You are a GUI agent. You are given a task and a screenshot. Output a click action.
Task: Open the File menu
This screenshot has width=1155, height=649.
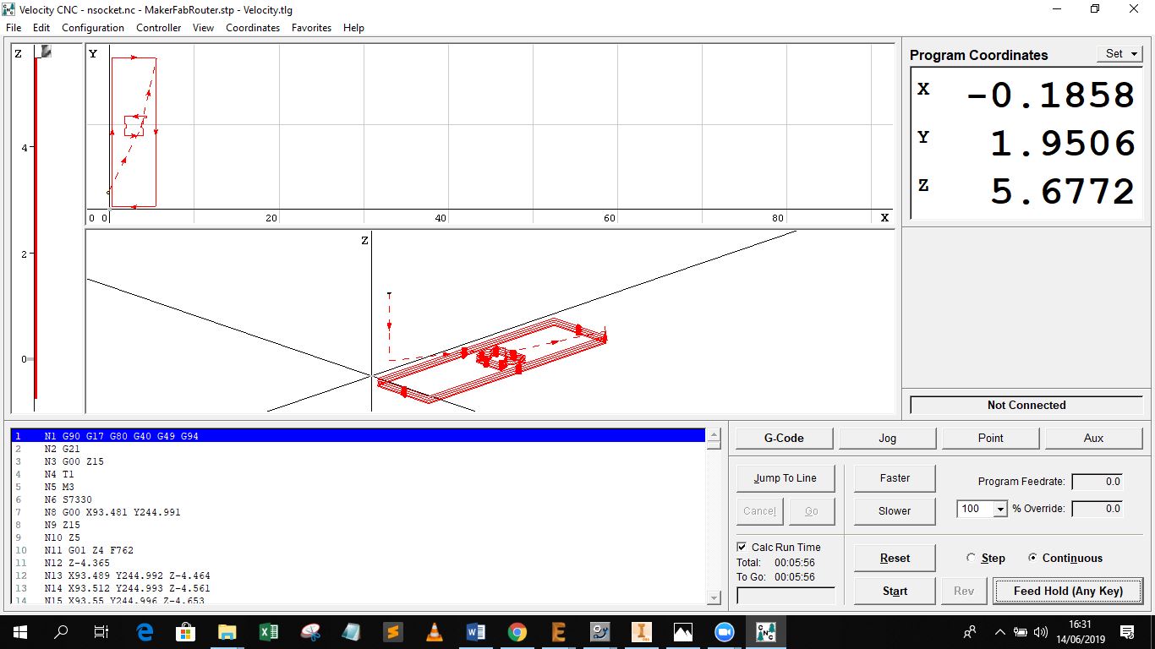14,28
